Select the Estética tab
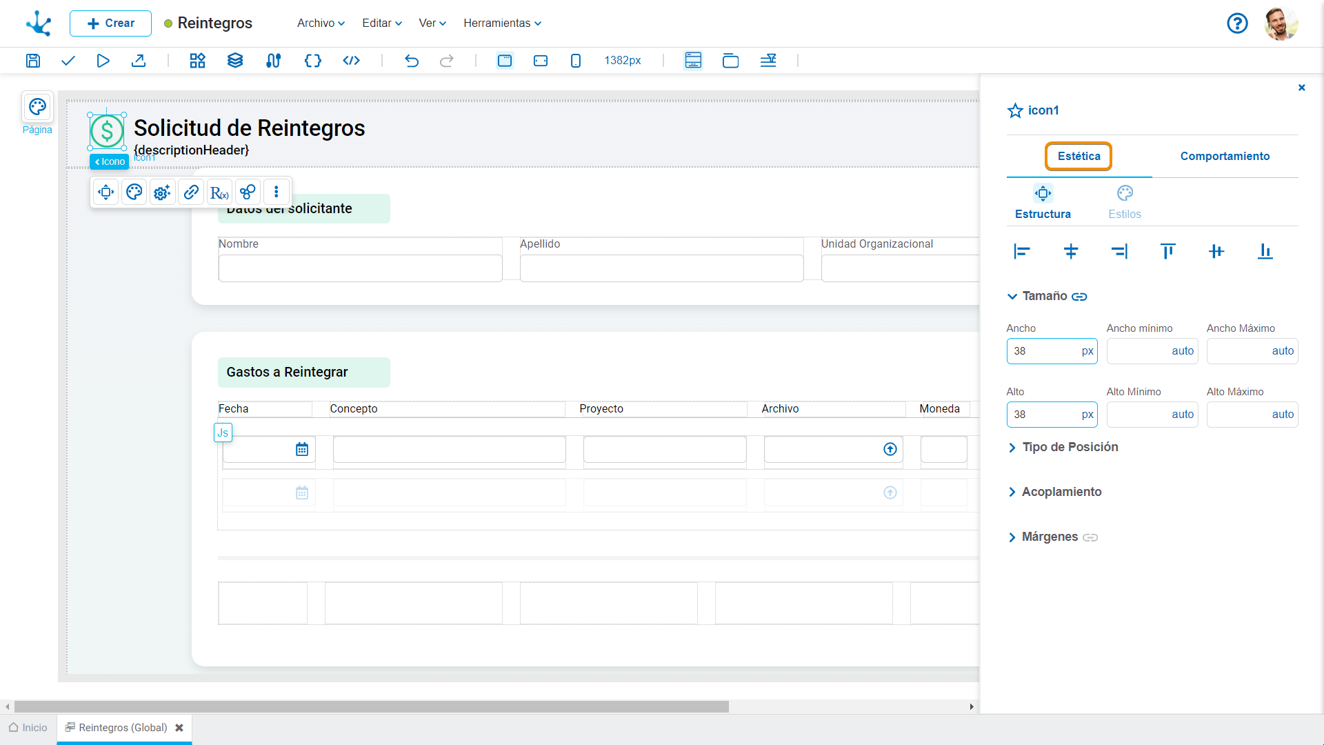The width and height of the screenshot is (1324, 745). pyautogui.click(x=1079, y=156)
